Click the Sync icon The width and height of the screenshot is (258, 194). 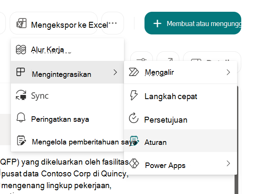21,95
